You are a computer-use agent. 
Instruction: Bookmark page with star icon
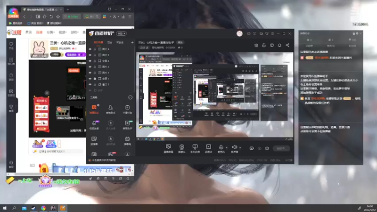[58, 16]
